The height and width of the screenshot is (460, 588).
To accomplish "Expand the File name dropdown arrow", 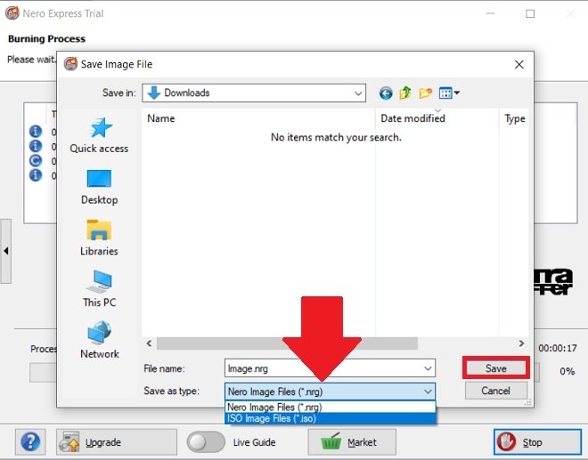I will point(428,368).
